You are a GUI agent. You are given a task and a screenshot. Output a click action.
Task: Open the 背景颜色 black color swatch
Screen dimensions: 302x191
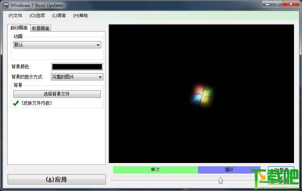77,67
